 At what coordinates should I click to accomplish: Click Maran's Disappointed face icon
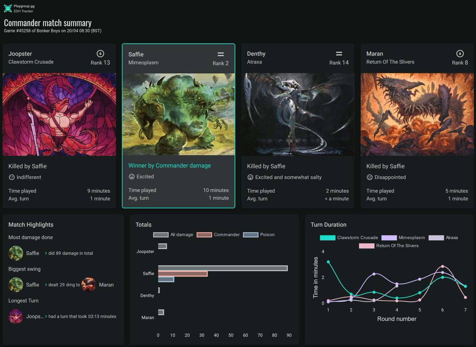click(x=369, y=177)
